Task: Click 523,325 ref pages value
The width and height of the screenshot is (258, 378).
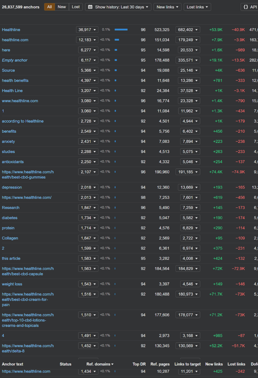Action: click(x=162, y=30)
